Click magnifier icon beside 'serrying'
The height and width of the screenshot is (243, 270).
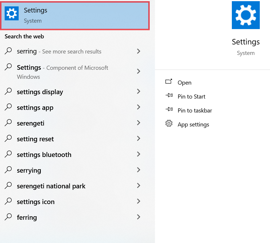coord(8,170)
